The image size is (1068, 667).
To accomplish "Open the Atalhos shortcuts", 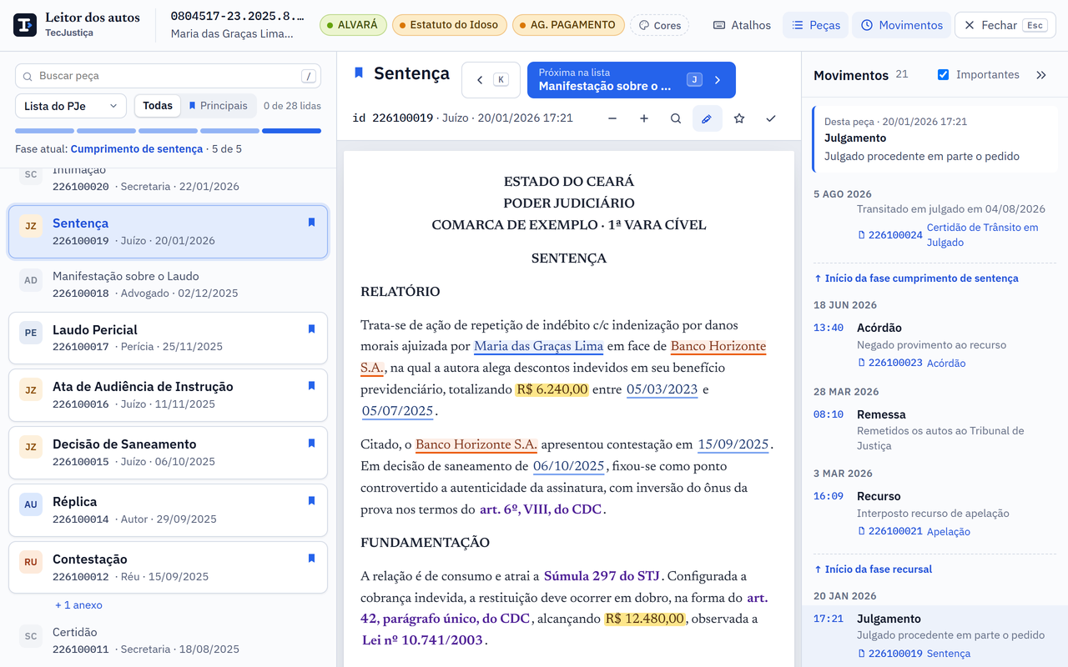I will [x=742, y=25].
